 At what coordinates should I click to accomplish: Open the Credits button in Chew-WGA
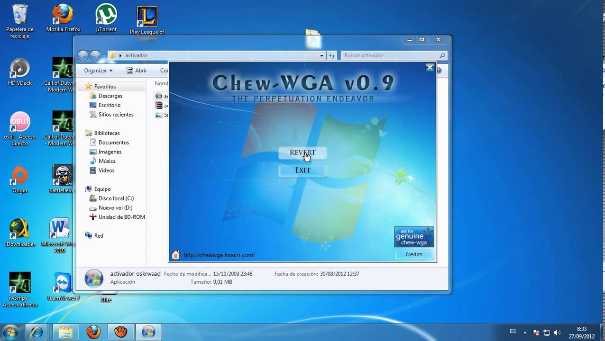pyautogui.click(x=414, y=254)
